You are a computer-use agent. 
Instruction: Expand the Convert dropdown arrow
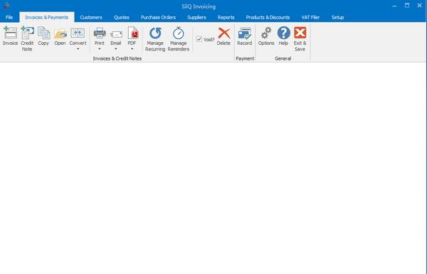point(78,49)
